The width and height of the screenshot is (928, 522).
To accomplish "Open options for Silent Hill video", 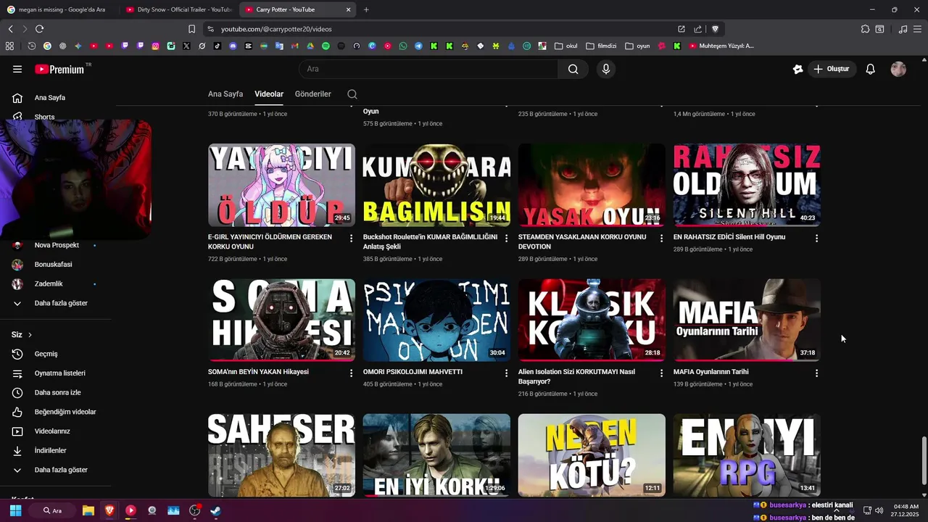I will 816,238.
